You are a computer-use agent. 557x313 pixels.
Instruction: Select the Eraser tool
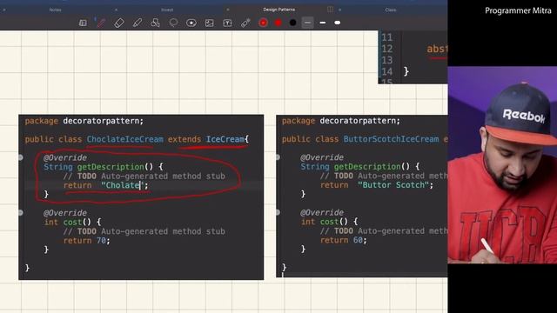click(119, 23)
